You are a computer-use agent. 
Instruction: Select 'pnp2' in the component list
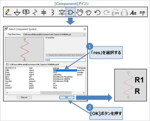click(x=31, y=86)
